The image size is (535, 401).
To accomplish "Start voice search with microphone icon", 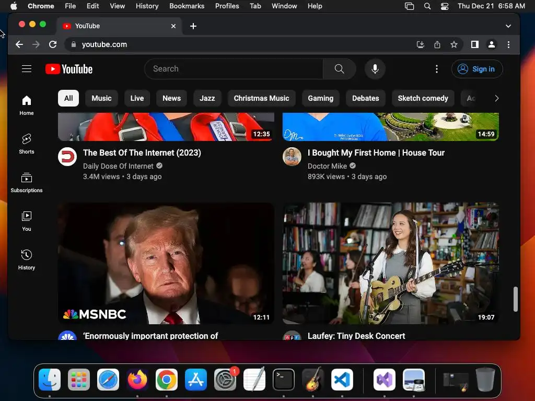I will point(375,69).
